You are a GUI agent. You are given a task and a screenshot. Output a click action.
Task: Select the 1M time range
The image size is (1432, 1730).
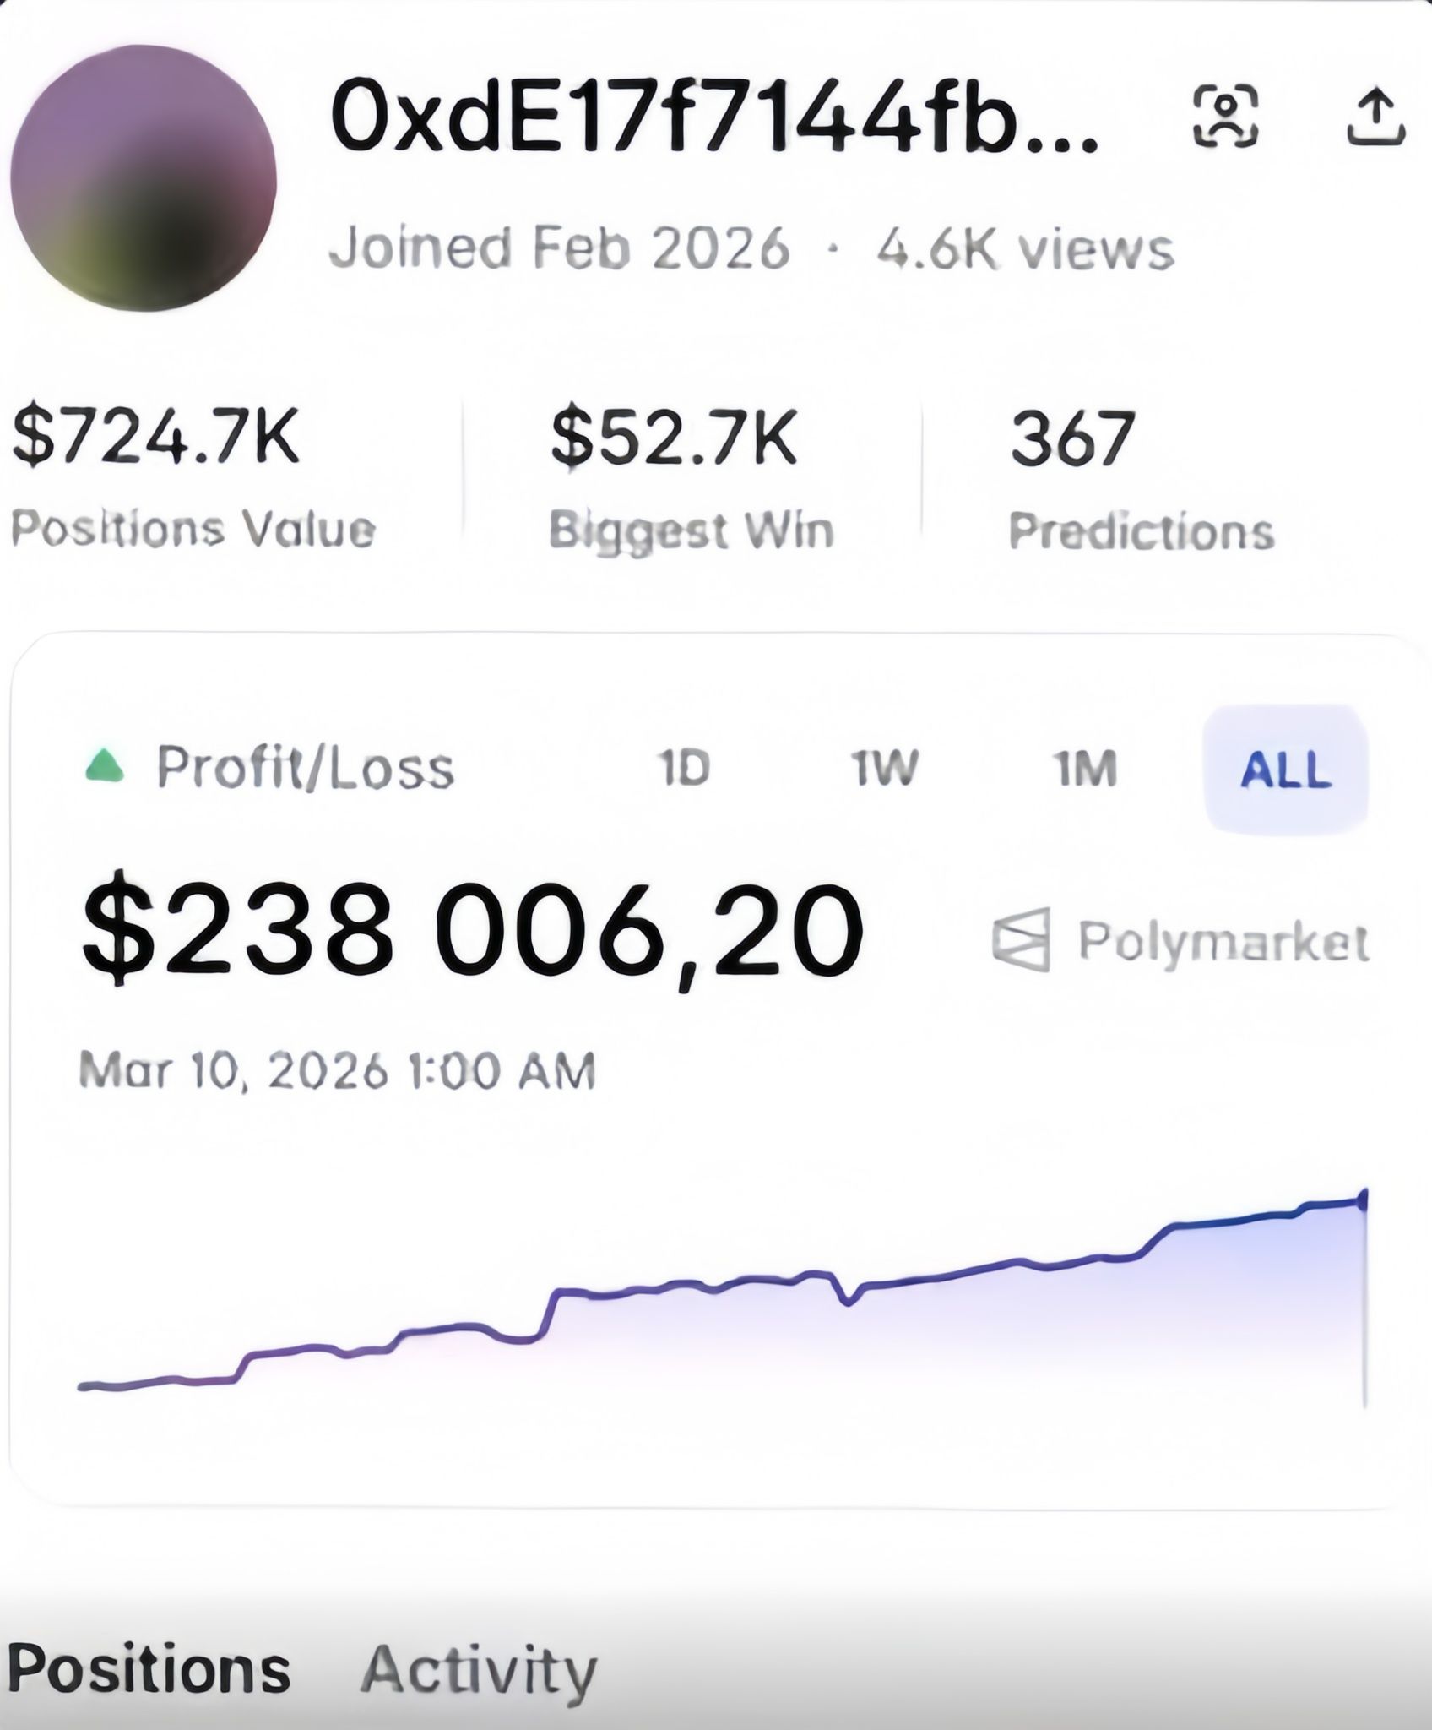pyautogui.click(x=1085, y=768)
